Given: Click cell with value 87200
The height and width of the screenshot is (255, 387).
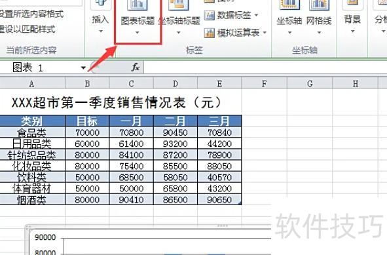Looking at the screenshot, I should pyautogui.click(x=175, y=155).
